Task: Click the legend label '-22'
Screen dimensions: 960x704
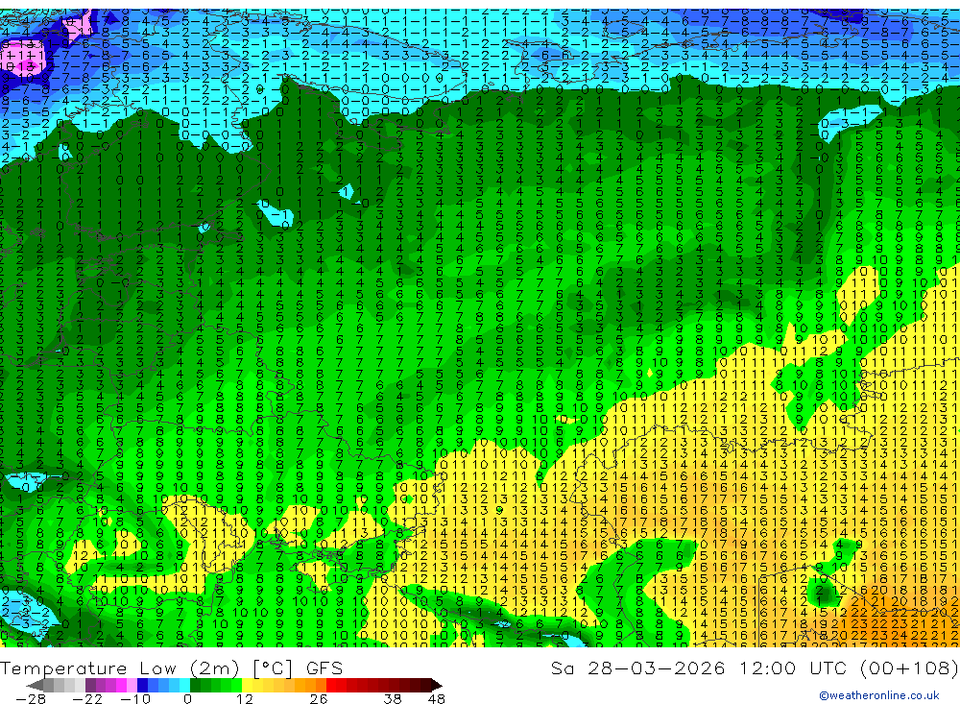Action: pos(87,699)
